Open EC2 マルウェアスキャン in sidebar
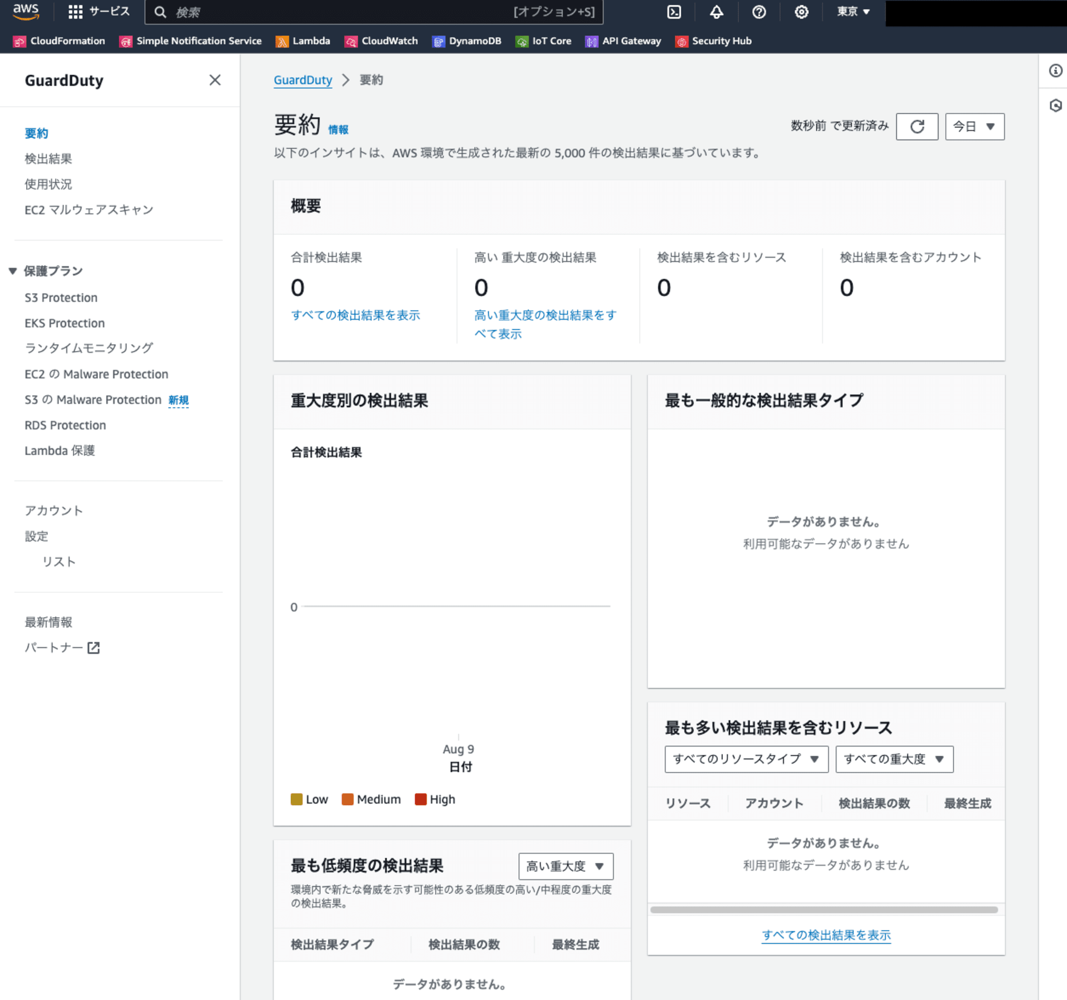This screenshot has width=1067, height=1000. tap(89, 210)
